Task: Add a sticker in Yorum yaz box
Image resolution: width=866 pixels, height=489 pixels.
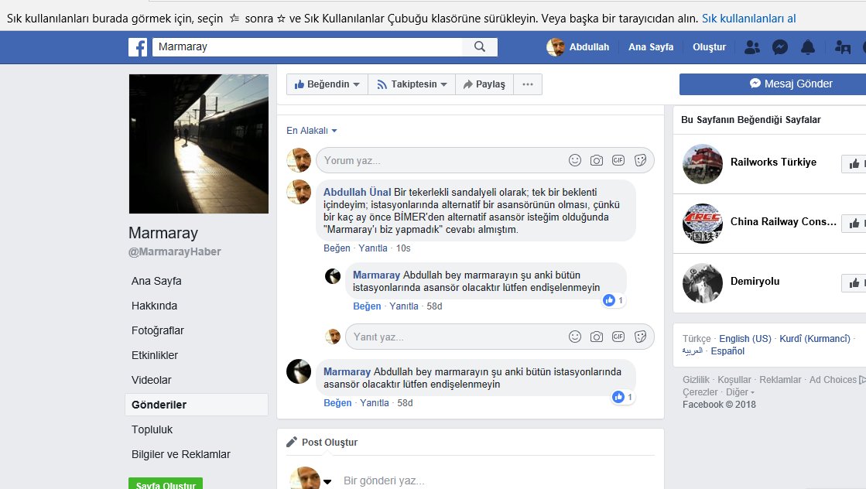Action: [640, 160]
